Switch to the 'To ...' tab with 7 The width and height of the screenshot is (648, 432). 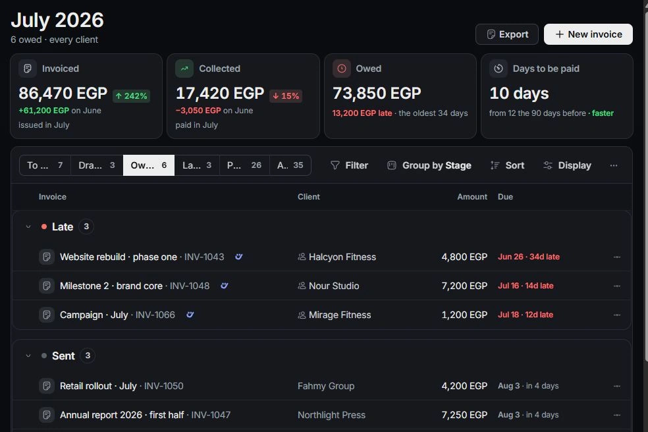pyautogui.click(x=45, y=165)
